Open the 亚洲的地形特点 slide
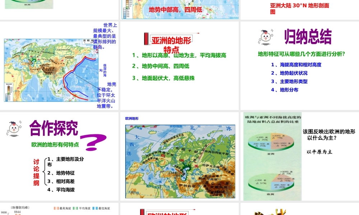The image size is (359, 215). [179, 66]
